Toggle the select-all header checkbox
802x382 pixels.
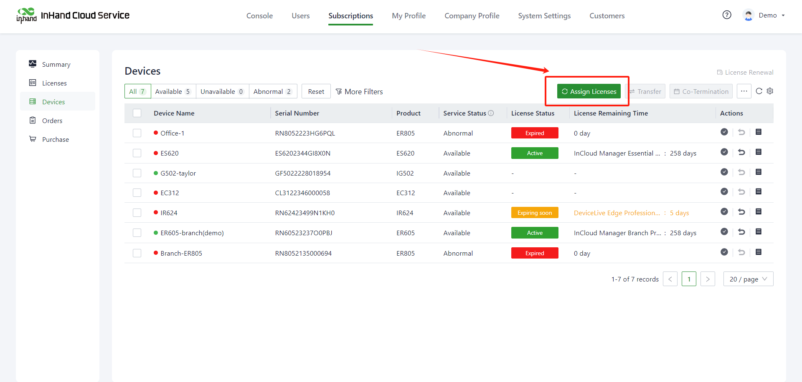pos(137,113)
